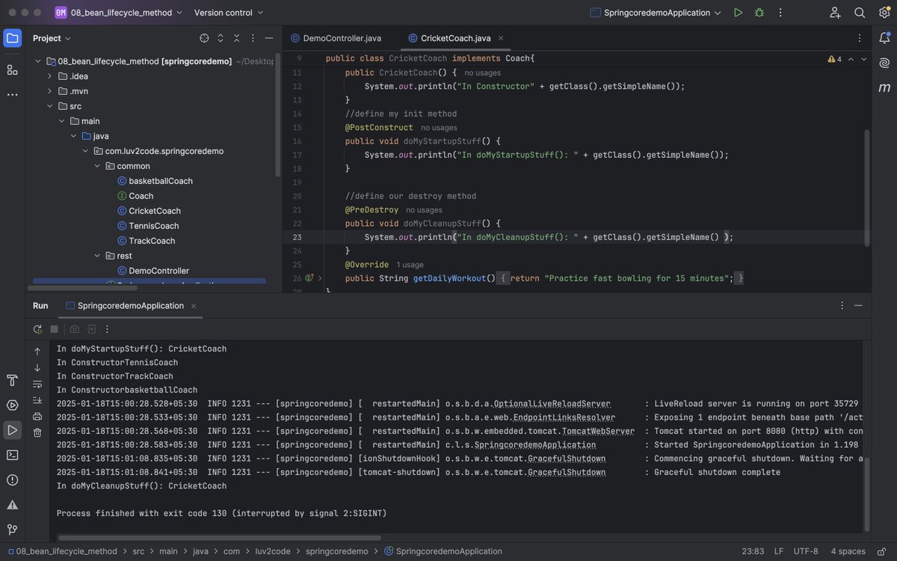Toggle the Run tool window via left stripe
Viewport: 897px width, 561px height.
12,430
